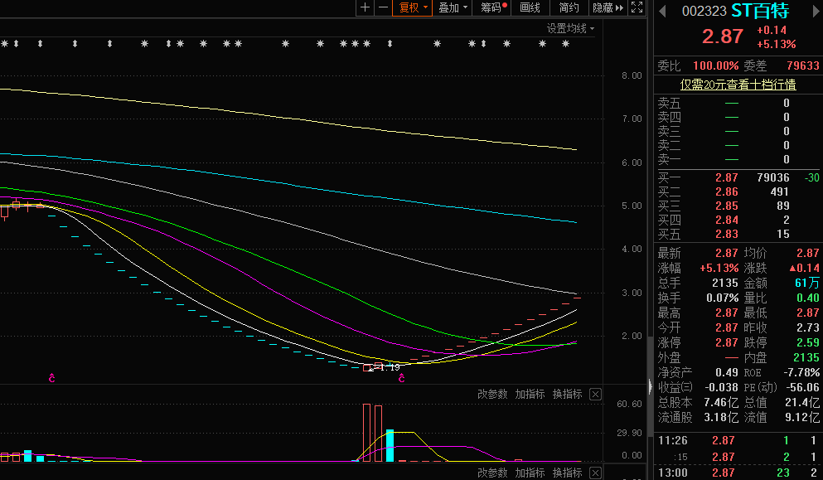Image resolution: width=823 pixels, height=480 pixels.
Task: Expand the 设置均线 moving average settings
Action: [570, 28]
